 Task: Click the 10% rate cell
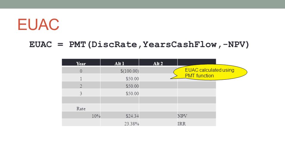point(81,115)
